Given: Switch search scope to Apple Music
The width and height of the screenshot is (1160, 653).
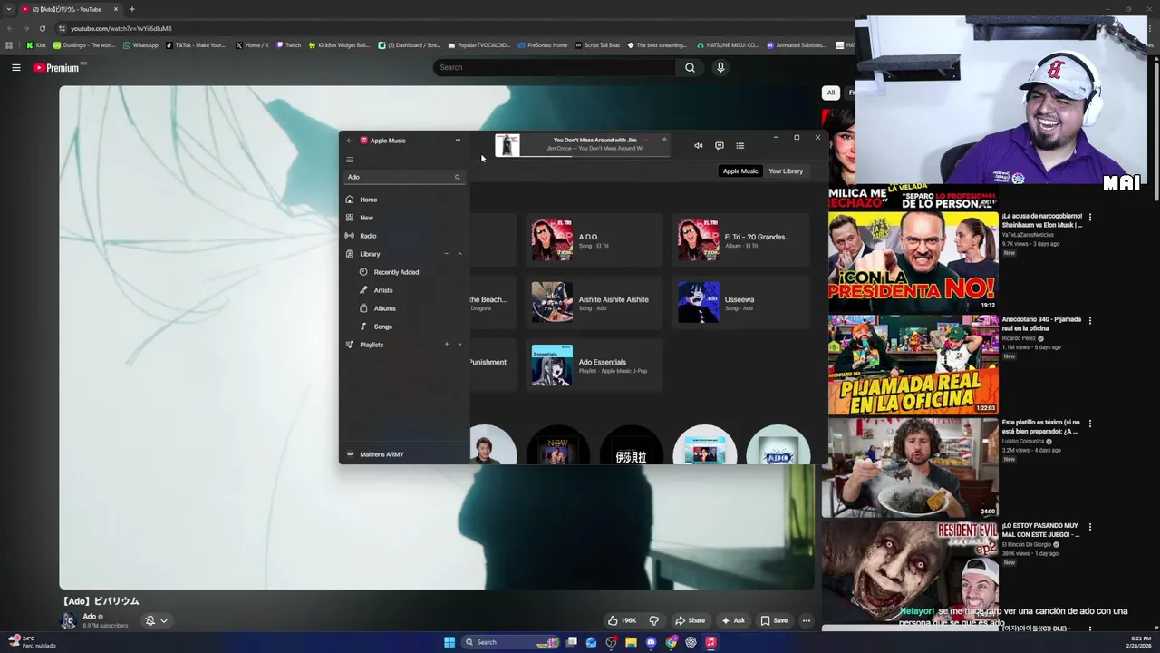Looking at the screenshot, I should 740,171.
